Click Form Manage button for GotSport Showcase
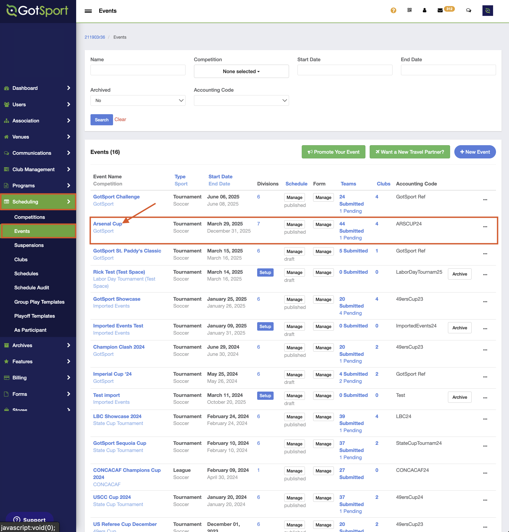509x532 pixels. (323, 300)
